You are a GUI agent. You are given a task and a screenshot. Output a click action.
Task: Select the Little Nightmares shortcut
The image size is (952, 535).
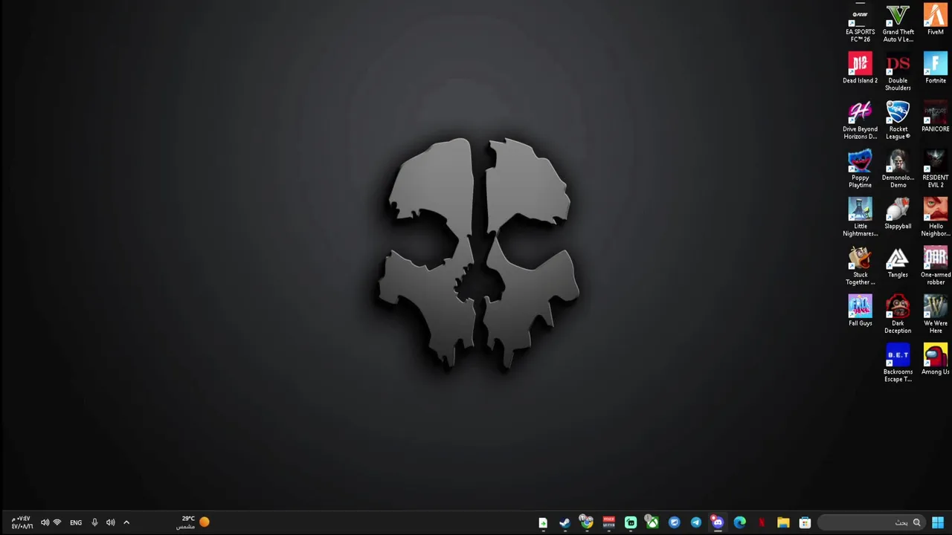point(860,217)
